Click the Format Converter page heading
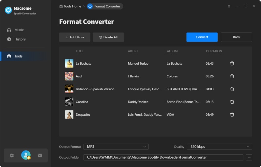The image size is (261, 167). coord(86,22)
